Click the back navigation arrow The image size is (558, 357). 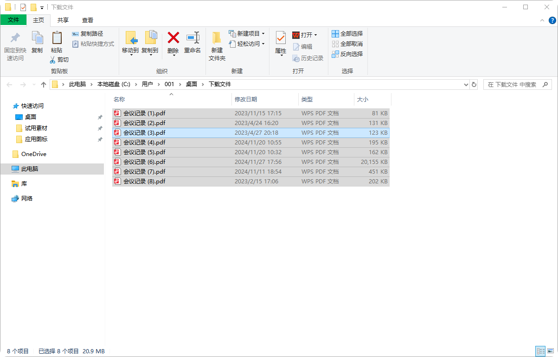(x=9, y=85)
